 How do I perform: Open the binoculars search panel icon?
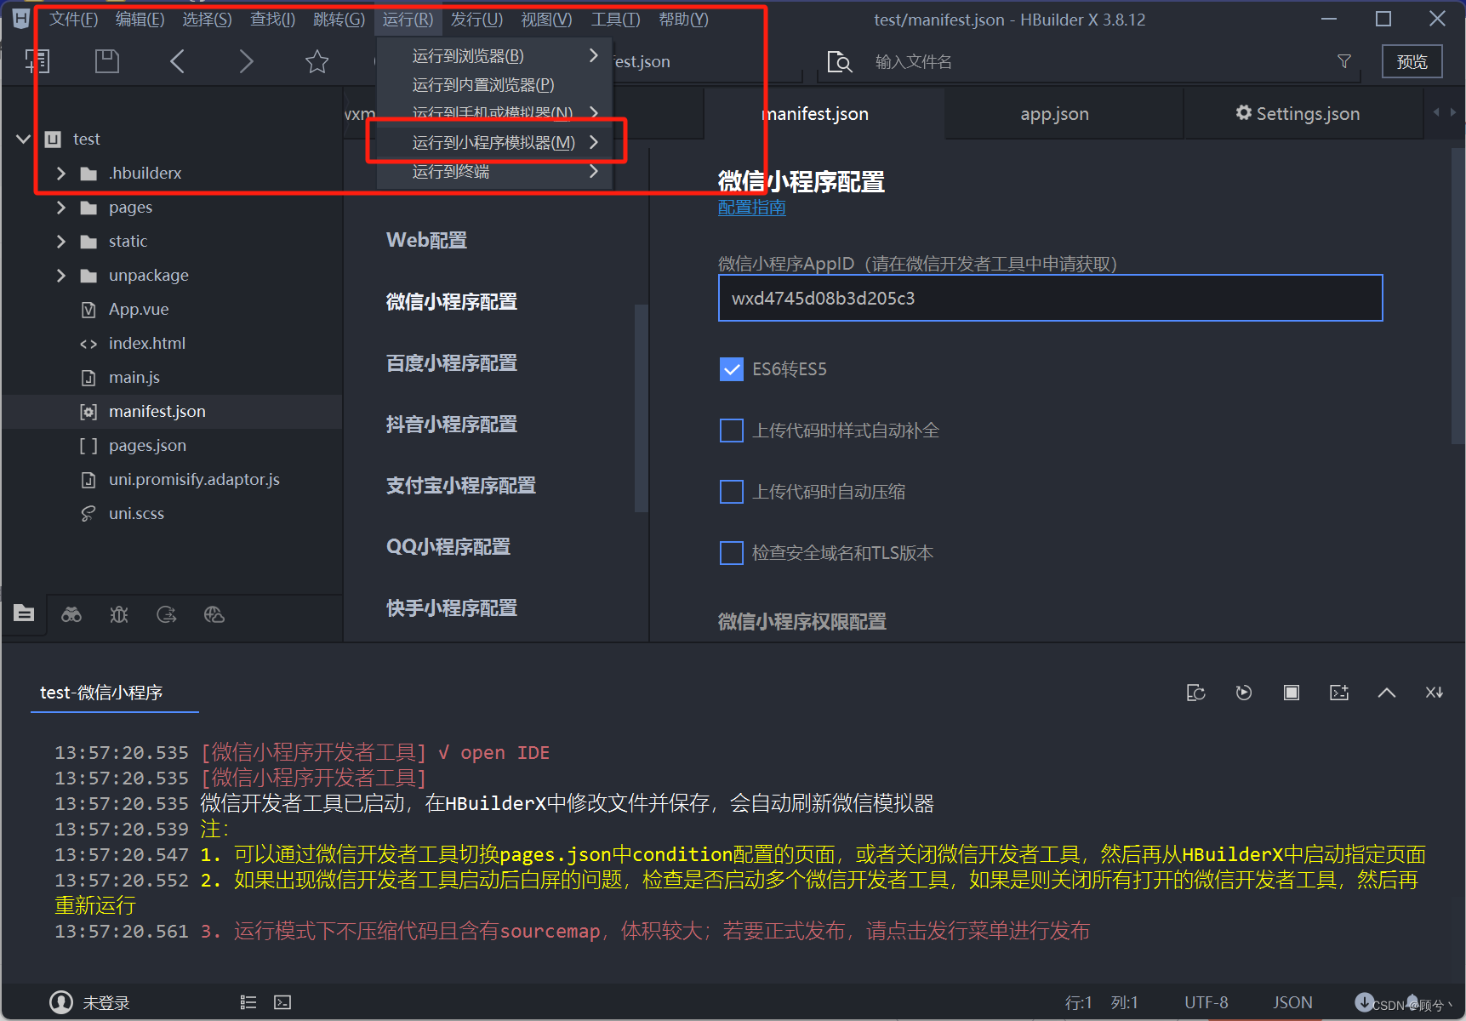tap(71, 614)
